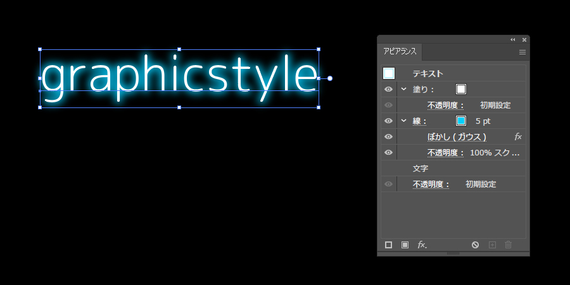Hide the 線 stroke attribute

pos(388,121)
